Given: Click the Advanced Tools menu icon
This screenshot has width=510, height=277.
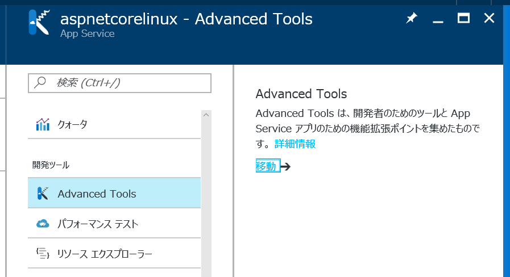Looking at the screenshot, I should [43, 193].
